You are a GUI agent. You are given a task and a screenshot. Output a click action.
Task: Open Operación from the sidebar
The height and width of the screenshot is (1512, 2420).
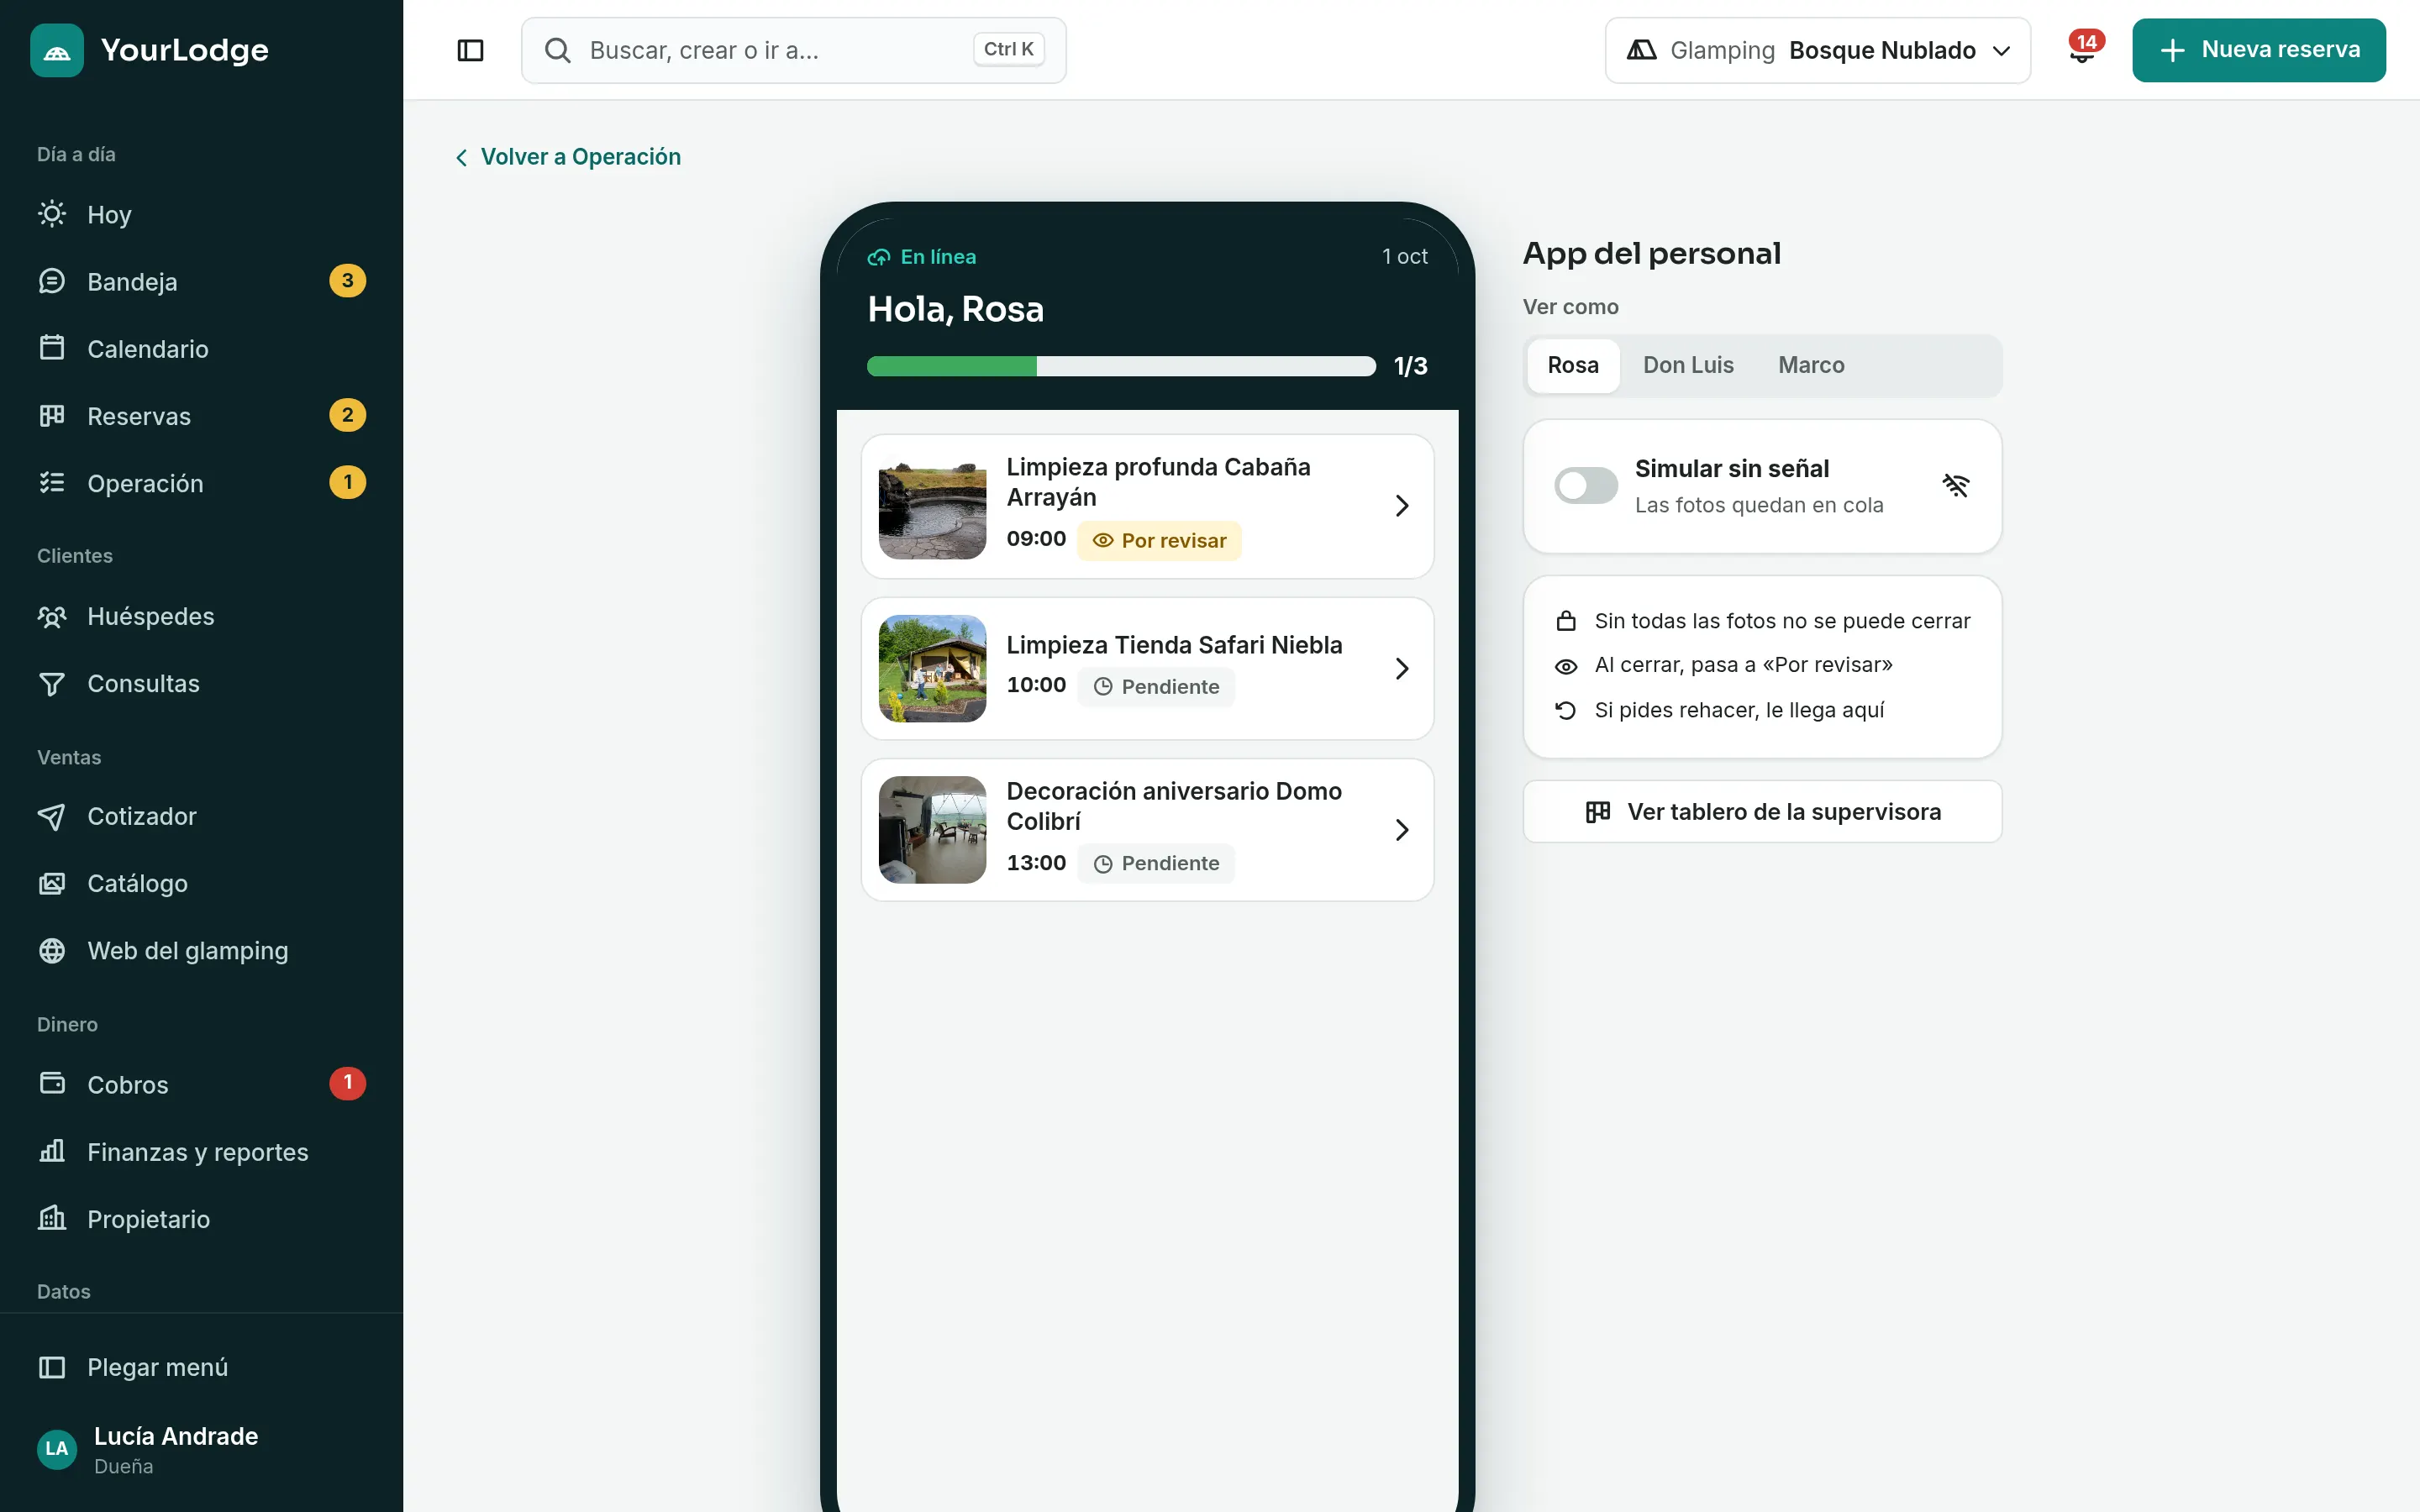[x=201, y=482]
